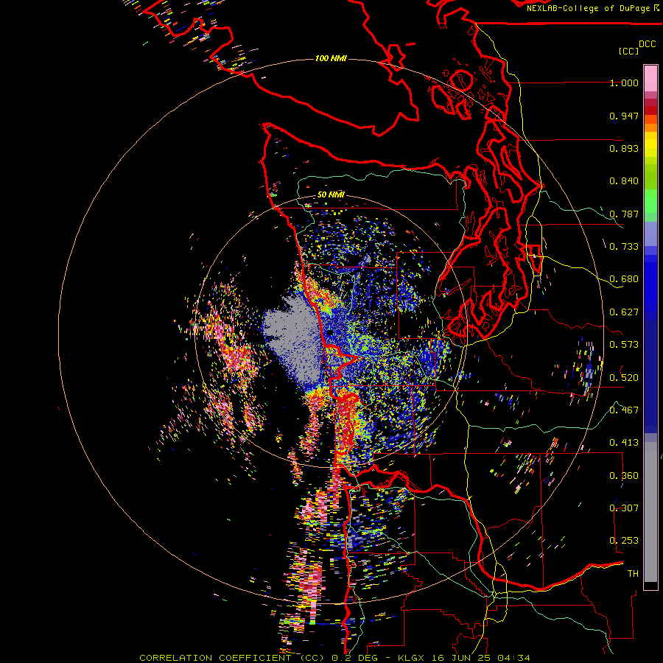663x663 pixels.
Task: Click the 0.840 legend value
Action: tap(624, 181)
